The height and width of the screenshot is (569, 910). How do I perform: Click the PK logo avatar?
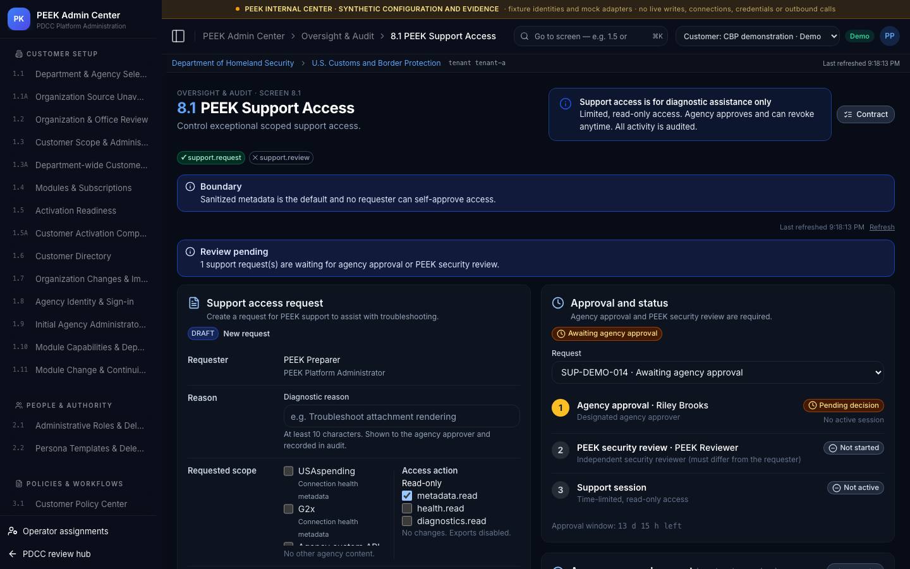19,19
